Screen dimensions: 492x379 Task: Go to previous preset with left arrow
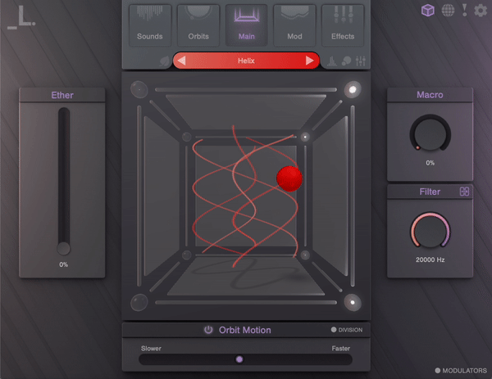pos(182,61)
